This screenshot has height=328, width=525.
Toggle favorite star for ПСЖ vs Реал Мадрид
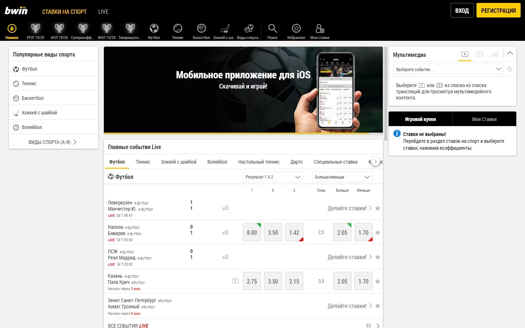pyautogui.click(x=378, y=257)
